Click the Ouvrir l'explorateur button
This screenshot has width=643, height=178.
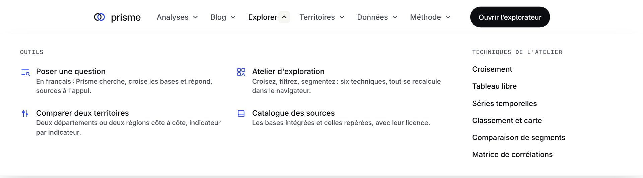(x=510, y=17)
